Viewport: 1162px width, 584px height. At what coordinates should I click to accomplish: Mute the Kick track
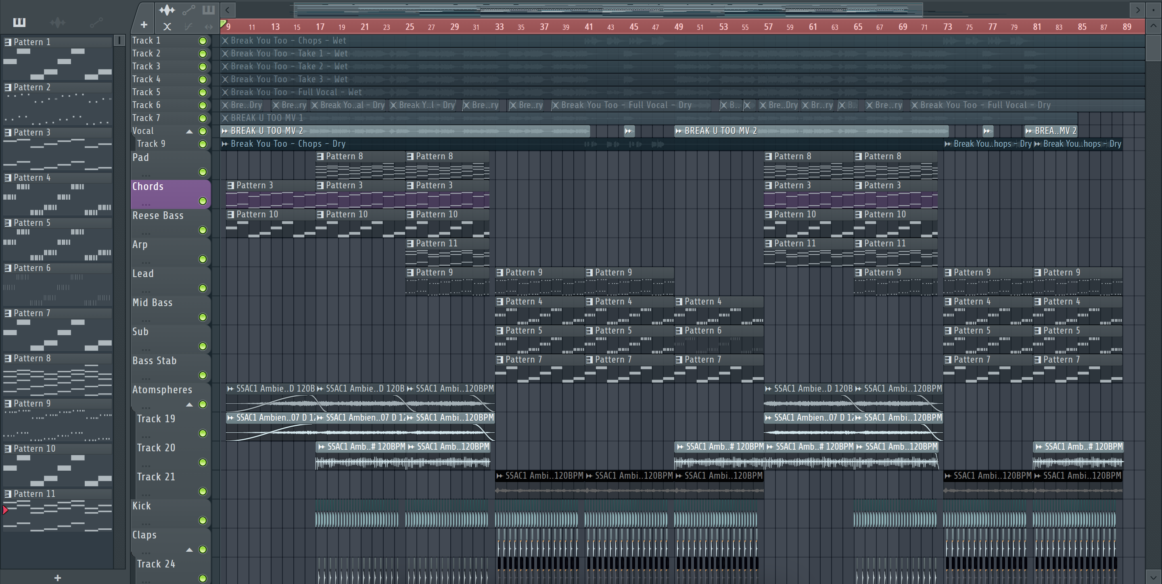[203, 520]
